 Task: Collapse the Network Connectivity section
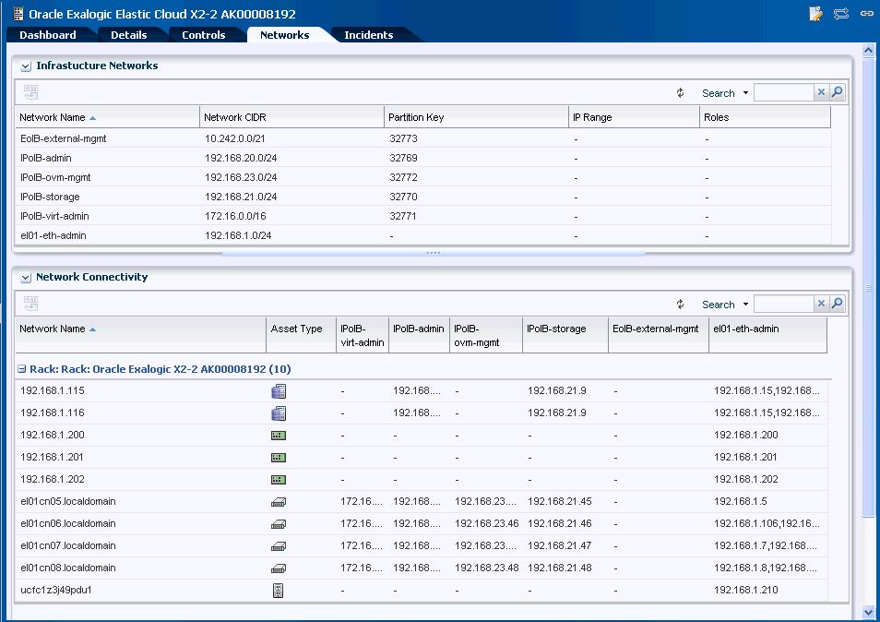point(26,278)
